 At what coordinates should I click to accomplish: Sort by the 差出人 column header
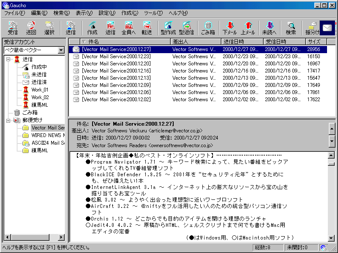coord(196,41)
